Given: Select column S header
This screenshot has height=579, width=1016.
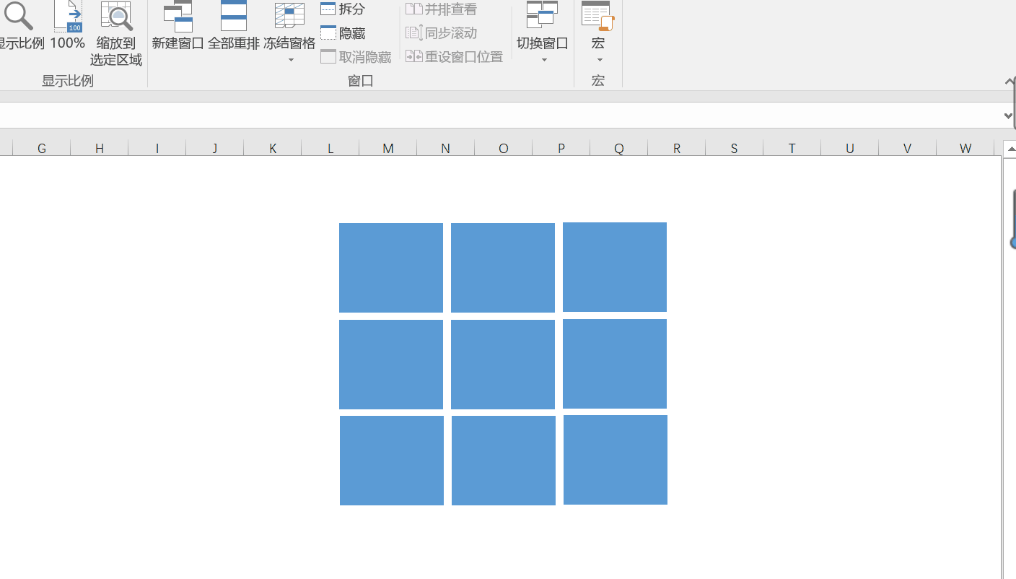Looking at the screenshot, I should click(735, 148).
